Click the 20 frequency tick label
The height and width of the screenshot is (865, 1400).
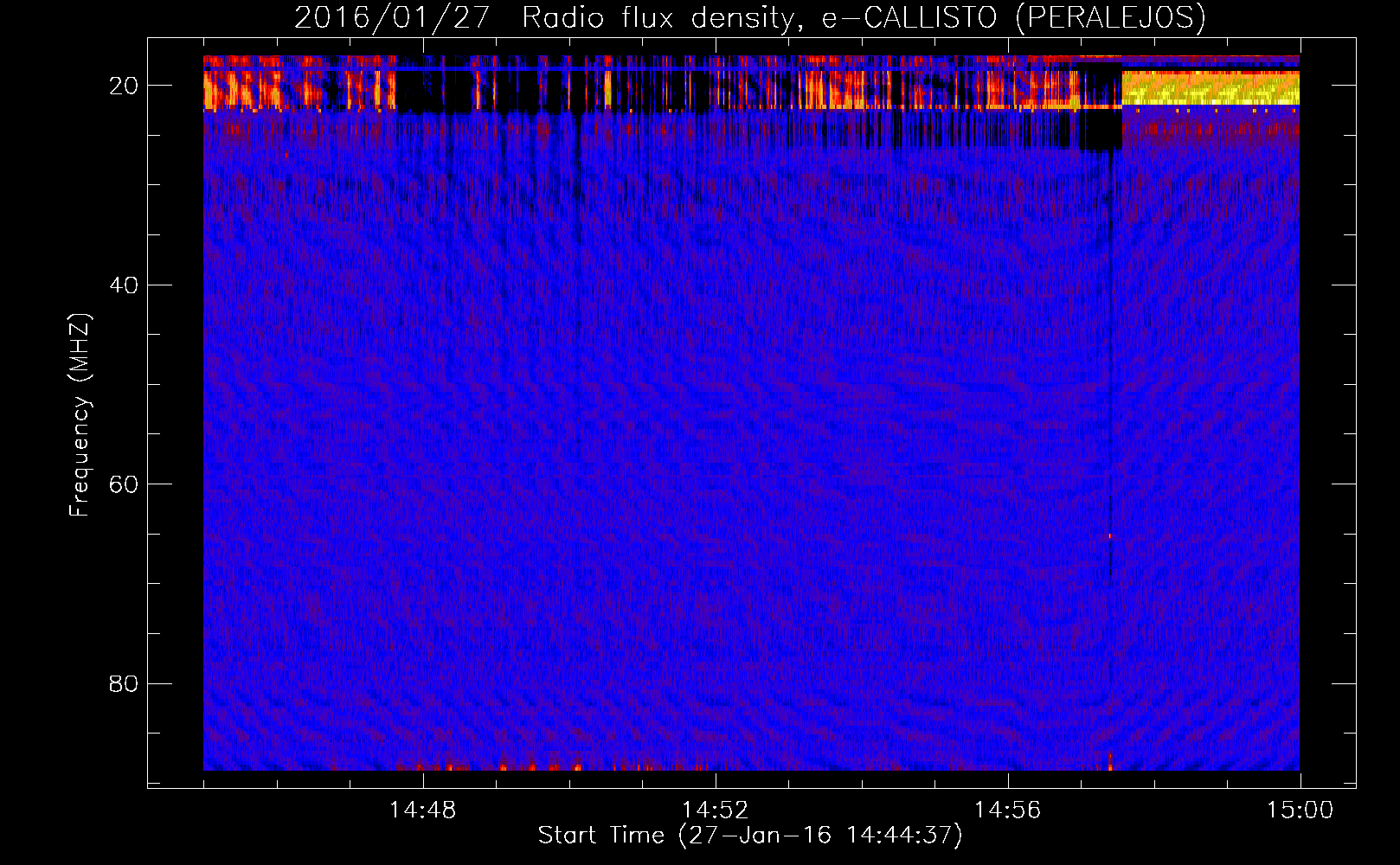pyautogui.click(x=124, y=86)
